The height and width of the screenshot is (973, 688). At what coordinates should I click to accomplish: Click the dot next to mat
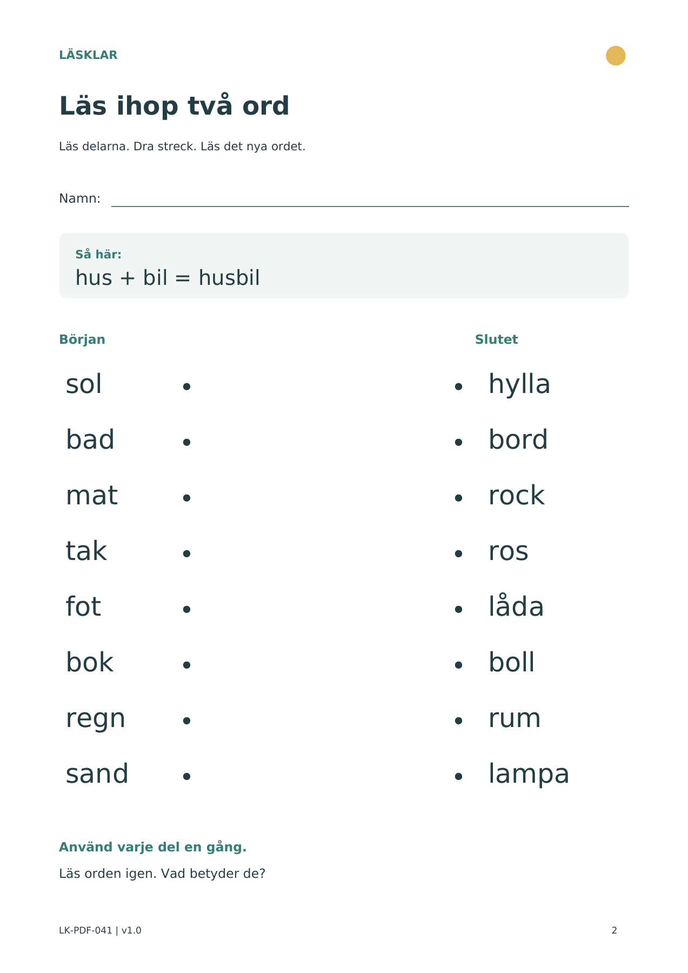(x=186, y=498)
